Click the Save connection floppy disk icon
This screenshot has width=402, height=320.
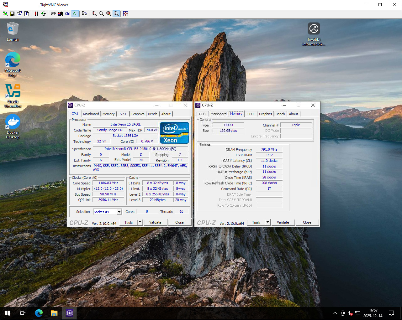12,14
